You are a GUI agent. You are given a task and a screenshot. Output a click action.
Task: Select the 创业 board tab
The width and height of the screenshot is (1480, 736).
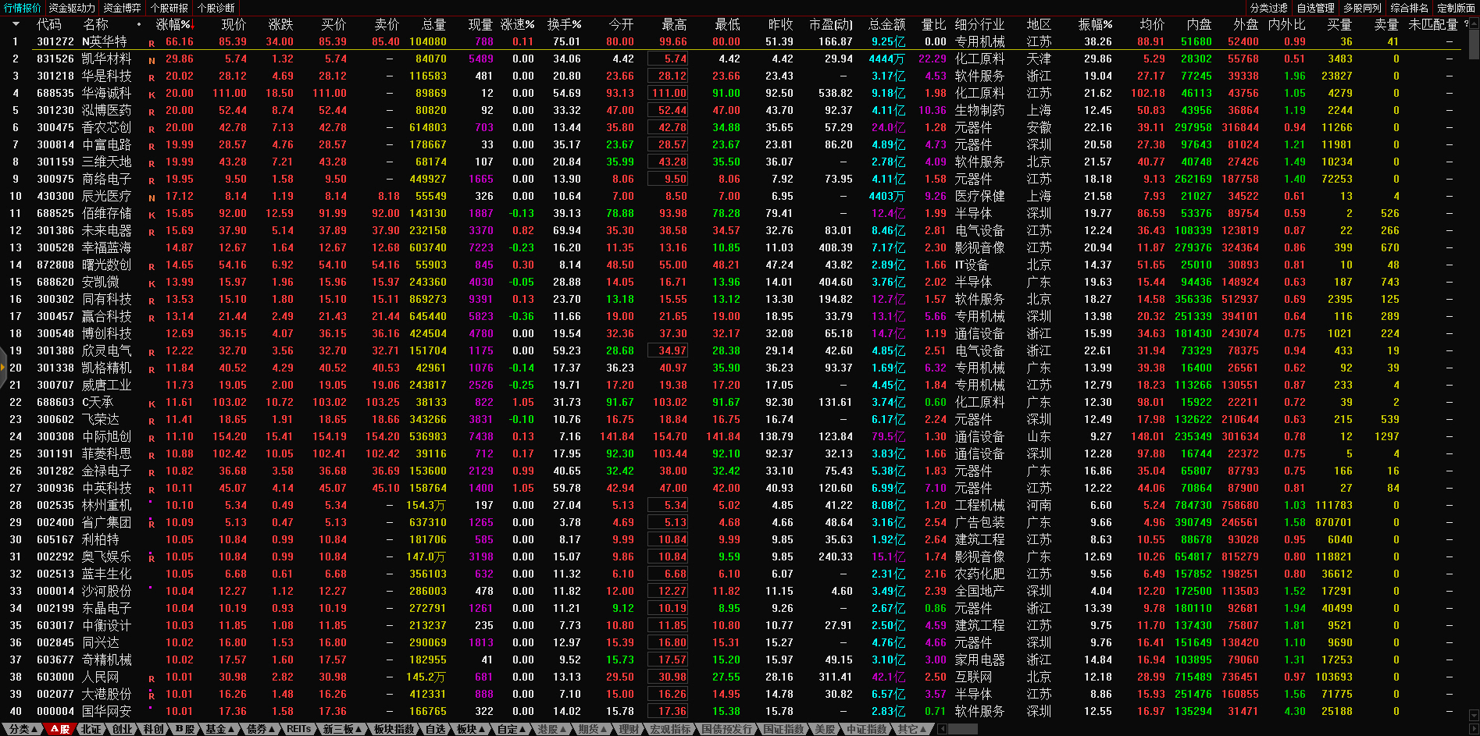[x=122, y=729]
